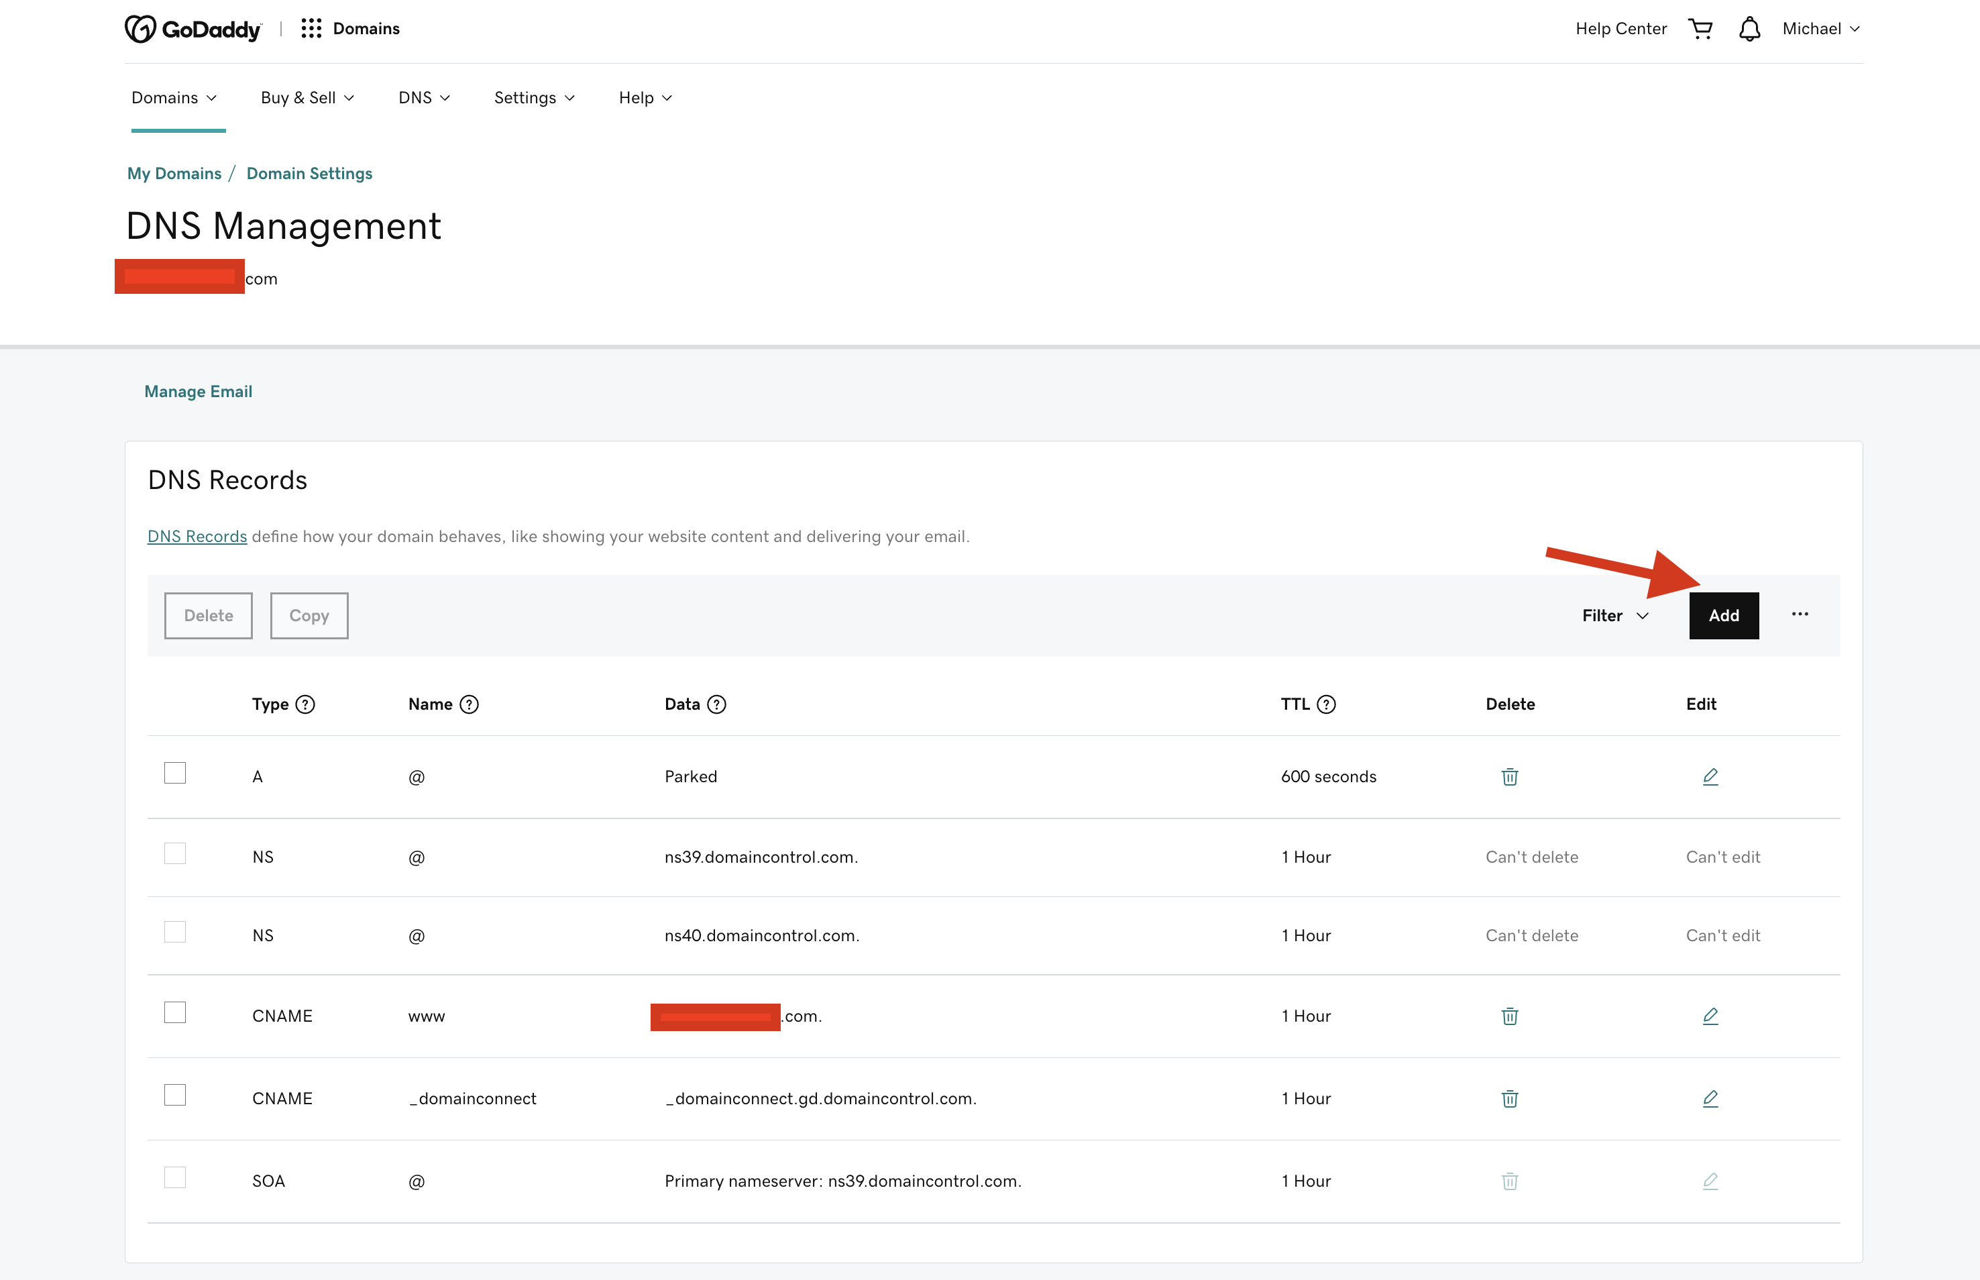Expand the DNS navigation menu

click(x=424, y=98)
